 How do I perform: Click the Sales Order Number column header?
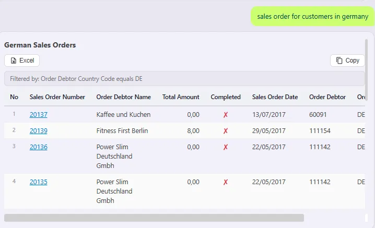(57, 97)
